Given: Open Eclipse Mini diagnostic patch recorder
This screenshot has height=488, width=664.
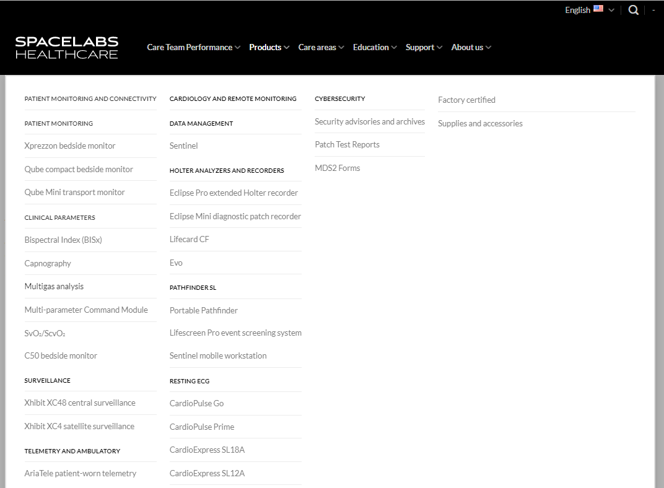Looking at the screenshot, I should click(235, 217).
